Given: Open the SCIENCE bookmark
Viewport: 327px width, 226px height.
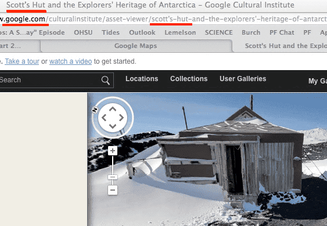Looking at the screenshot, I should (219, 32).
